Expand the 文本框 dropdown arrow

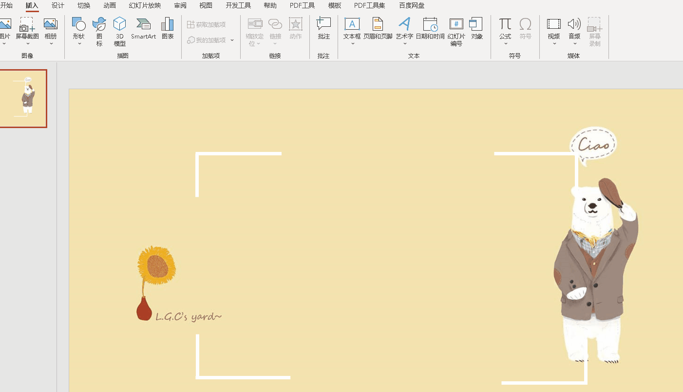352,43
